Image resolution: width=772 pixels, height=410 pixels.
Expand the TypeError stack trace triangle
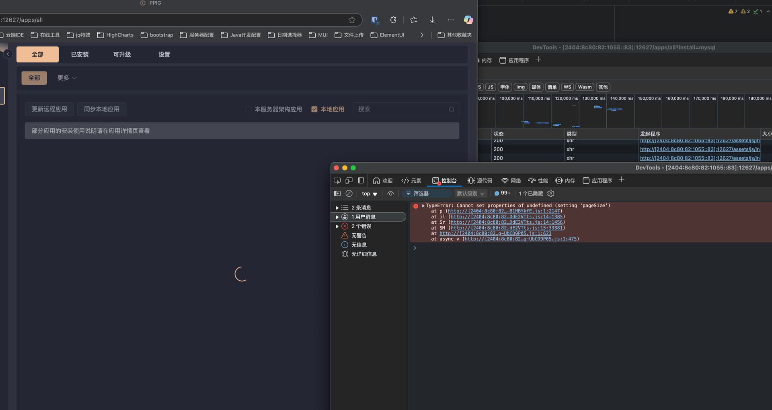tap(423, 206)
